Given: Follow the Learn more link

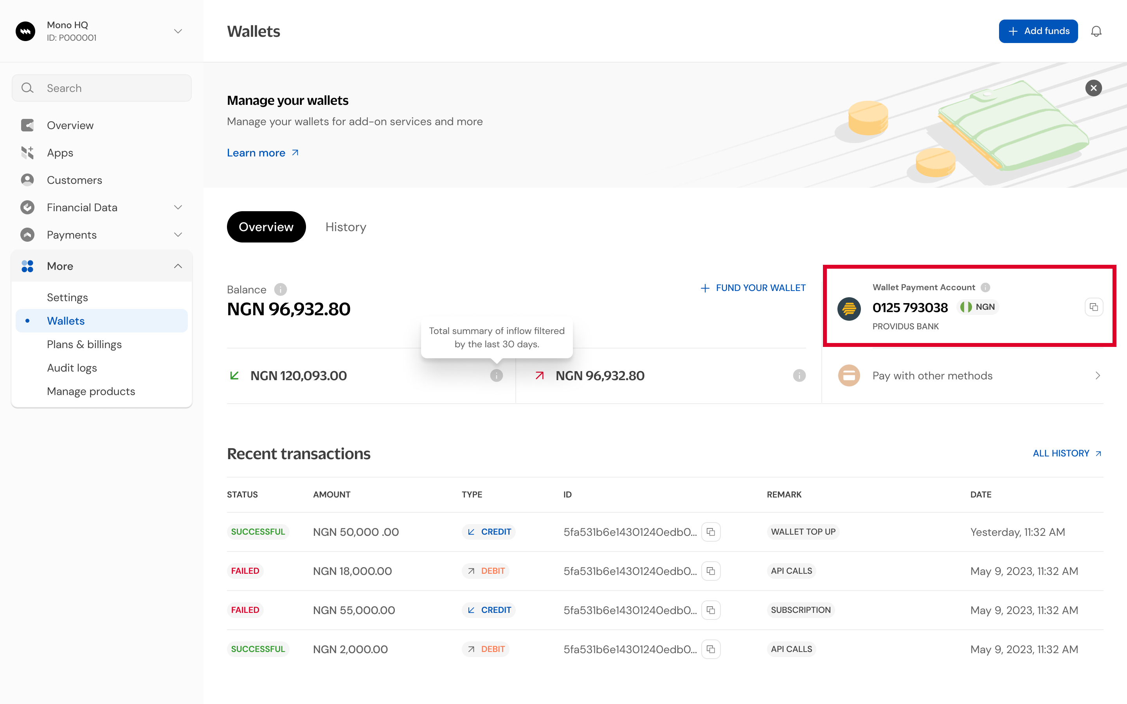Looking at the screenshot, I should [x=263, y=153].
